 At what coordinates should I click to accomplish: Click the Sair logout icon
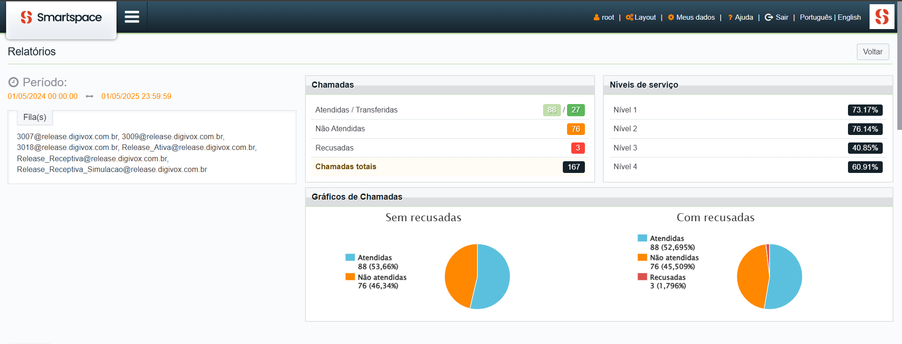(769, 17)
